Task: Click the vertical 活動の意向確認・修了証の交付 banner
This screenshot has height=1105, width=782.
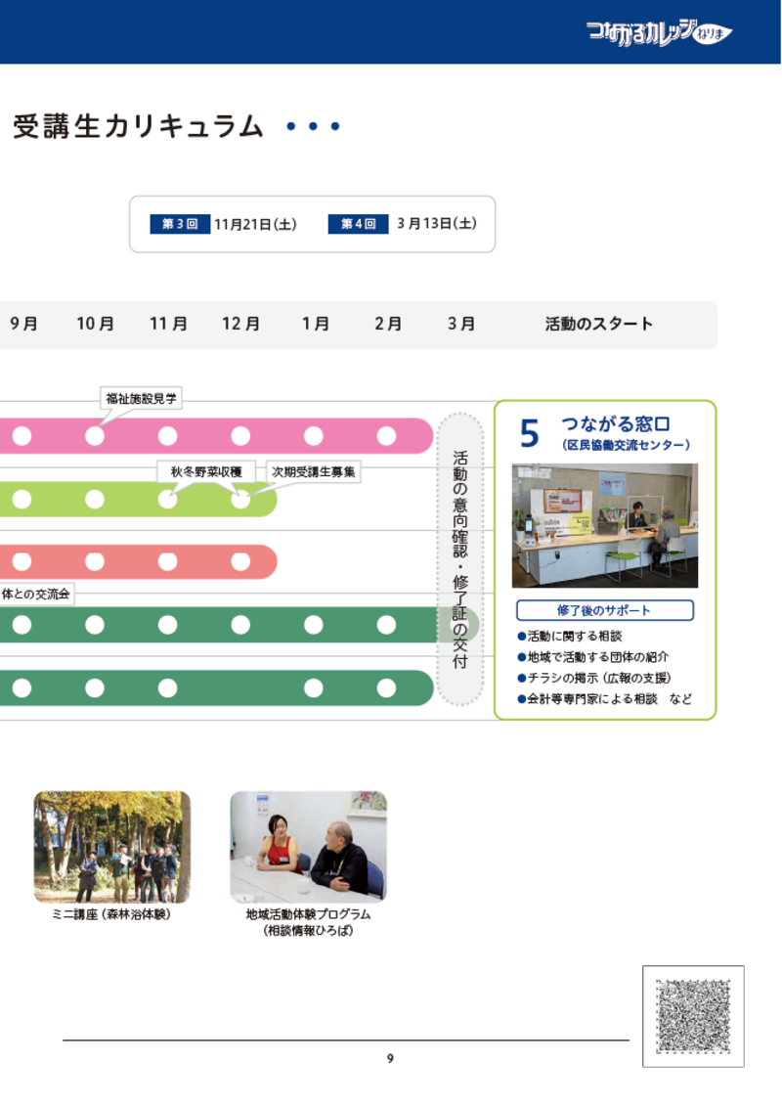Action: [x=459, y=558]
